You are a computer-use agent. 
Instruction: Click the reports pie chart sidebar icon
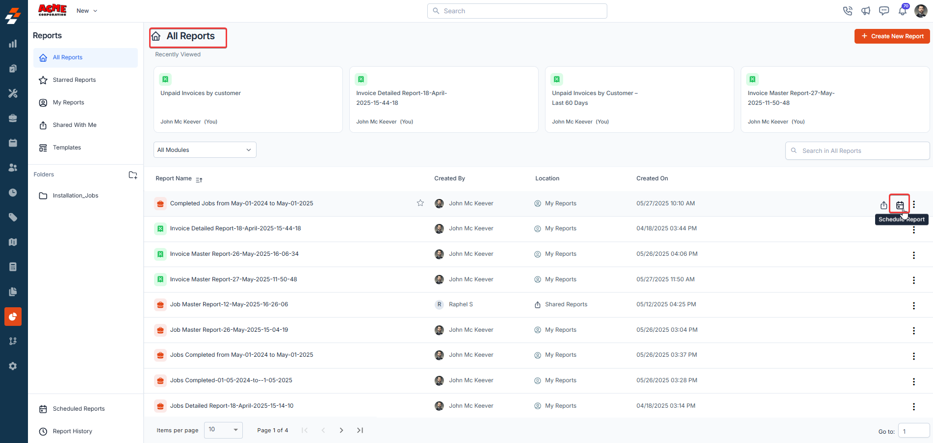click(13, 317)
